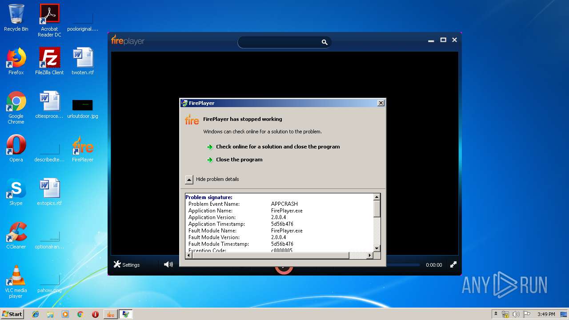Select the twoten.rtf document icon

[83, 61]
